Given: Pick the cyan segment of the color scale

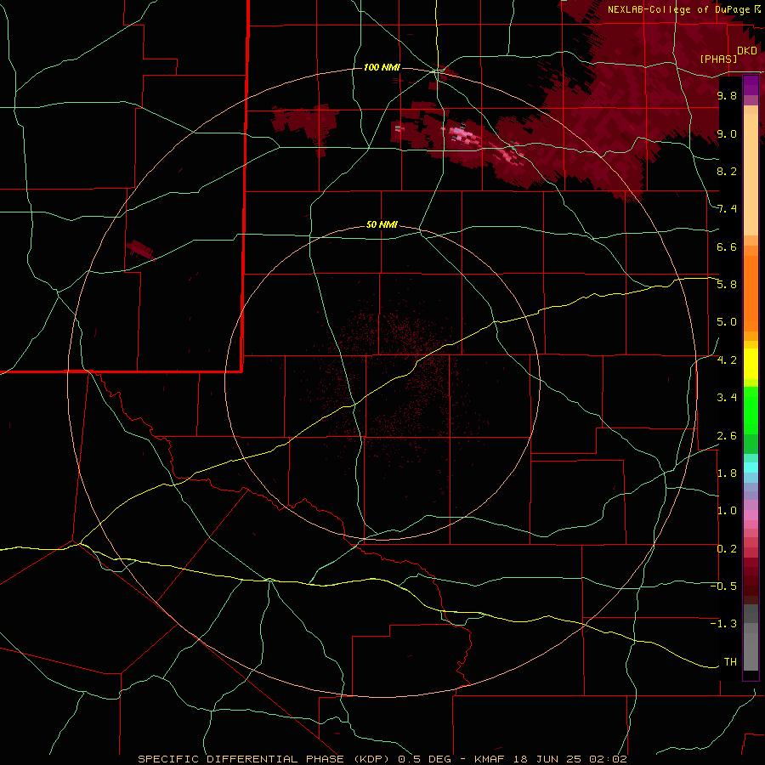Looking at the screenshot, I should point(751,467).
